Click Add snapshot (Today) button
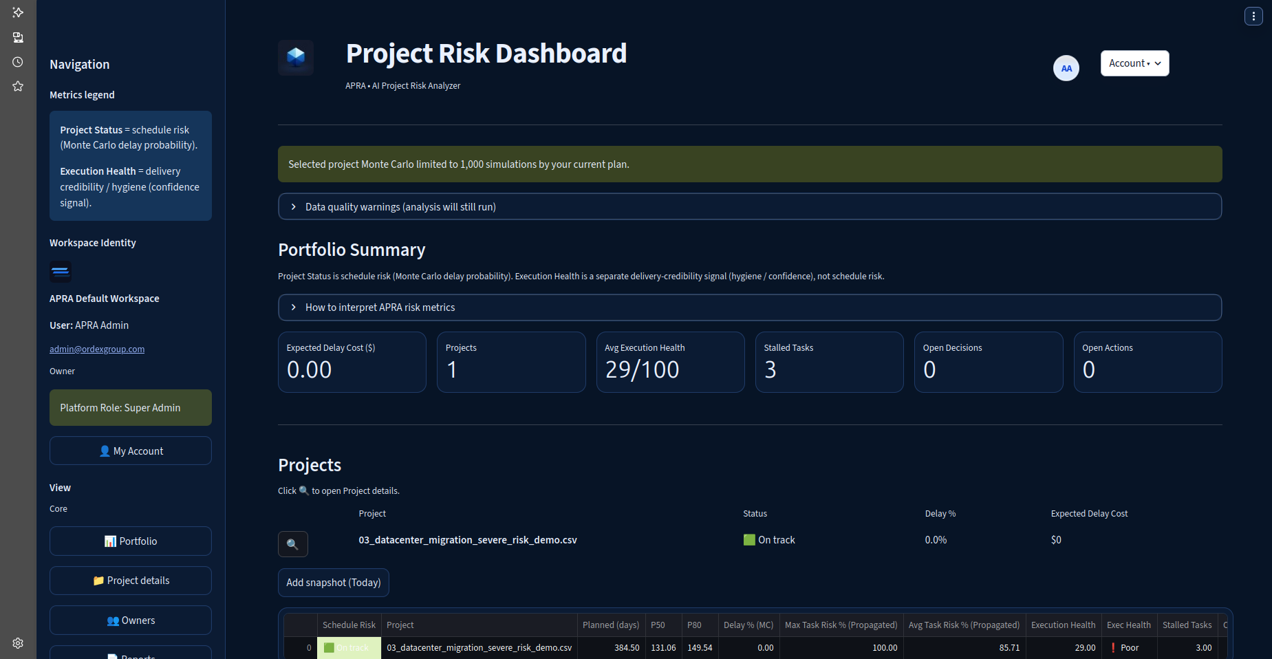The width and height of the screenshot is (1272, 659). point(334,583)
